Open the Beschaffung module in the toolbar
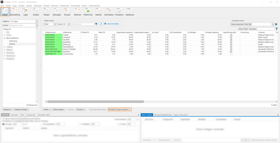This screenshot has width=280, height=143. coord(15,12)
